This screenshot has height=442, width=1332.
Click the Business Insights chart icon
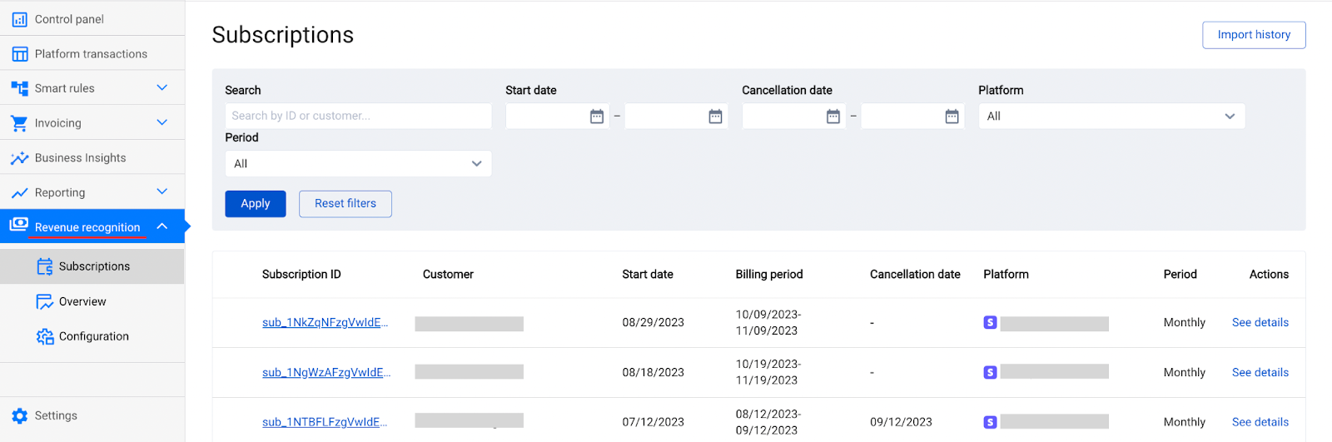(x=19, y=158)
